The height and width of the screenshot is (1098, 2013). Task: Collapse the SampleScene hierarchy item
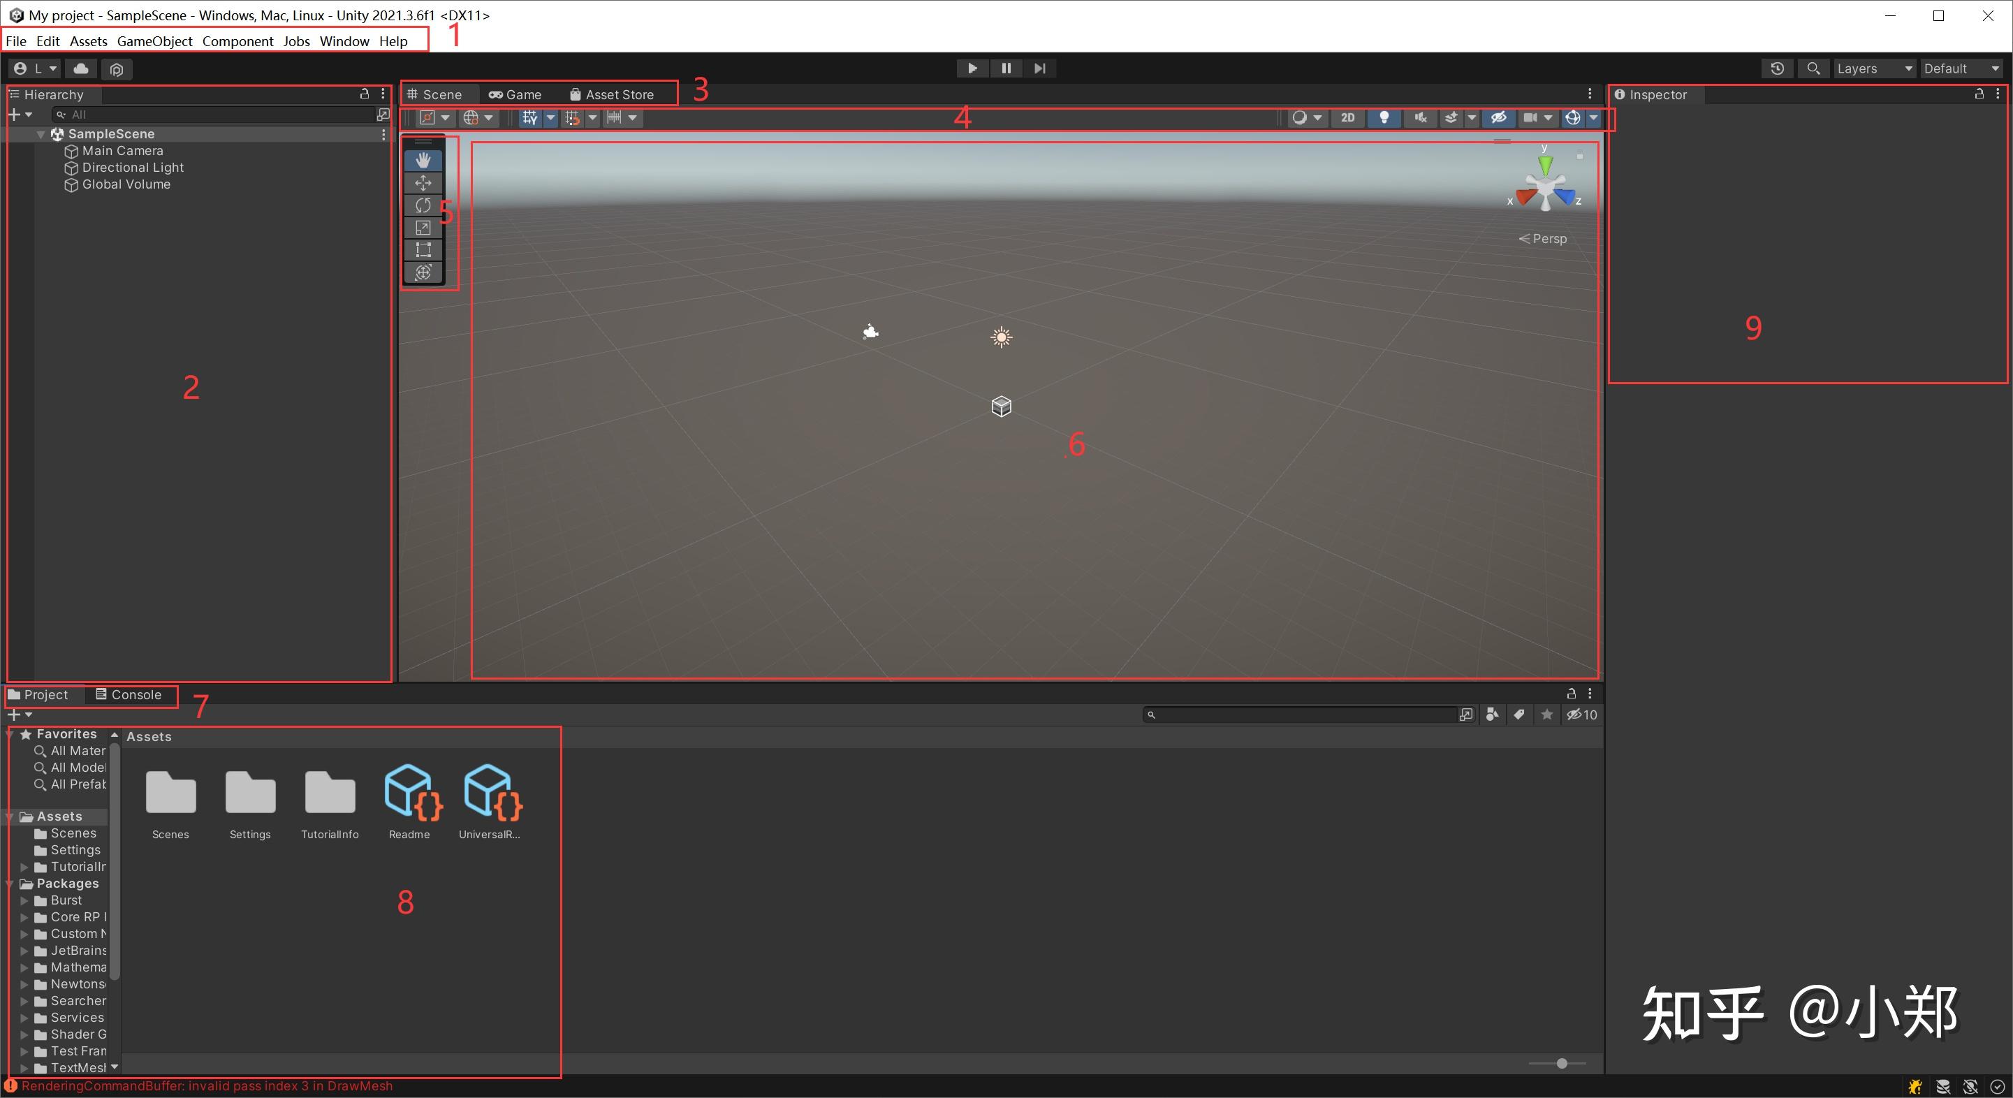tap(41, 134)
